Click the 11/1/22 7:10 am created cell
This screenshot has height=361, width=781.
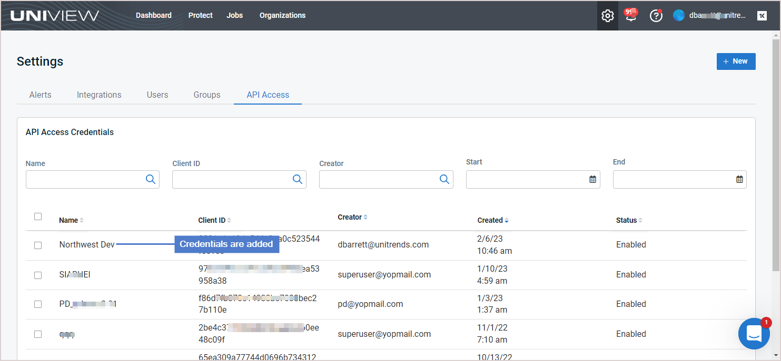[492, 334]
